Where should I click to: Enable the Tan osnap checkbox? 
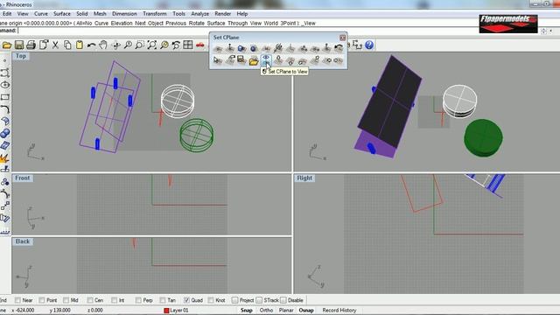(163, 300)
